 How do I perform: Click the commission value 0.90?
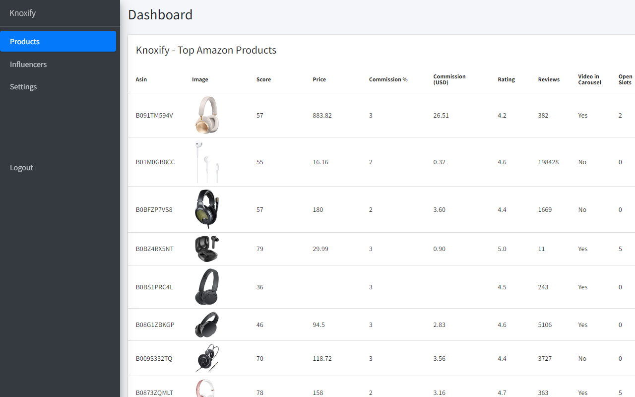pyautogui.click(x=440, y=249)
